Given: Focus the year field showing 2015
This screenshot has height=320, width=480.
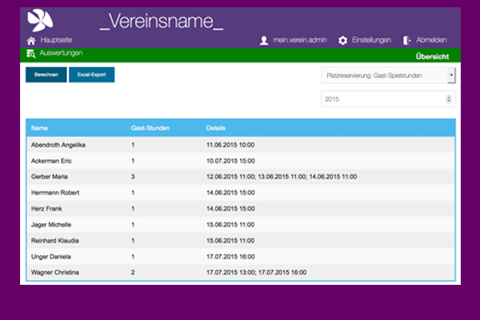Looking at the screenshot, I should pyautogui.click(x=388, y=99).
